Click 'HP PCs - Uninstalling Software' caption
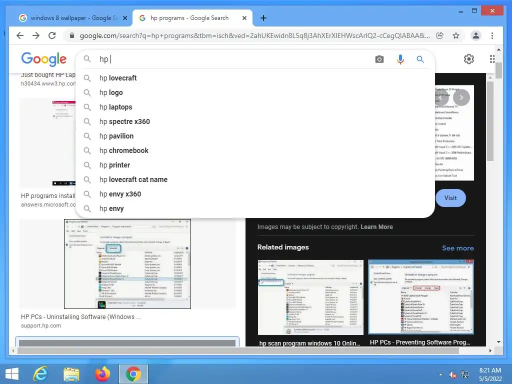Screen dimensions: 512x384 [81, 316]
